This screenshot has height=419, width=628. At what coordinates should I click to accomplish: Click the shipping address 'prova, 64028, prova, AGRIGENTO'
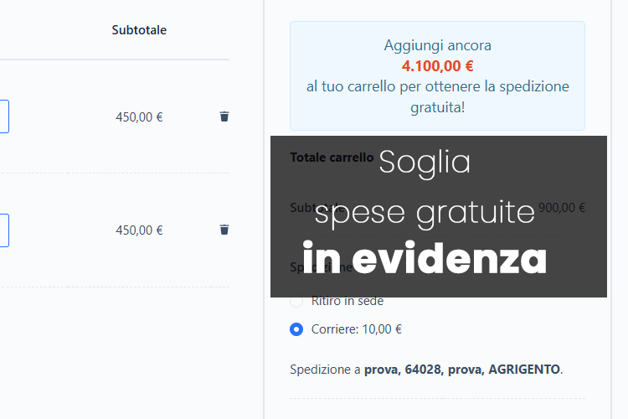coord(462,369)
